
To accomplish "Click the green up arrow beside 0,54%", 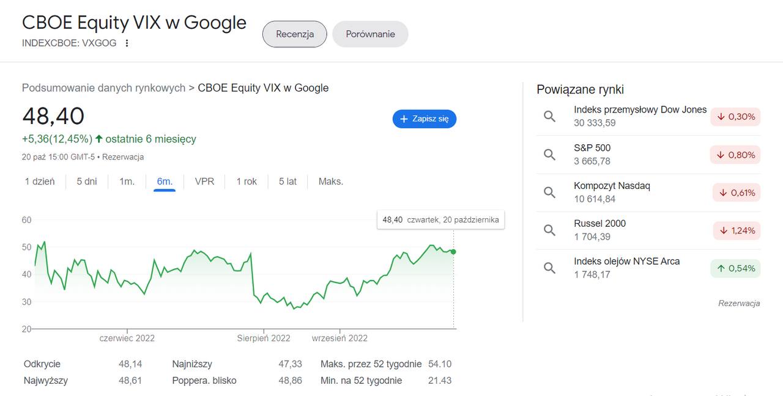I will [x=720, y=268].
